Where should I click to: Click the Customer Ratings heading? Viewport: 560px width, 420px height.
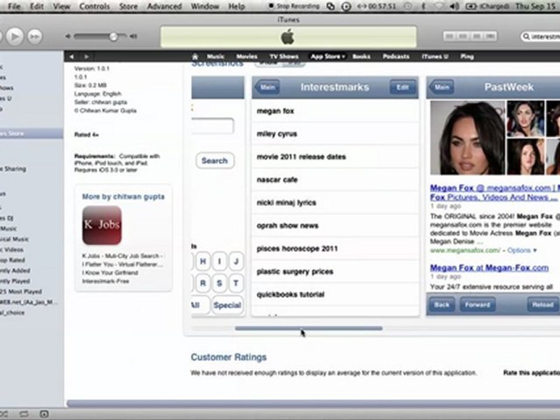tap(229, 357)
